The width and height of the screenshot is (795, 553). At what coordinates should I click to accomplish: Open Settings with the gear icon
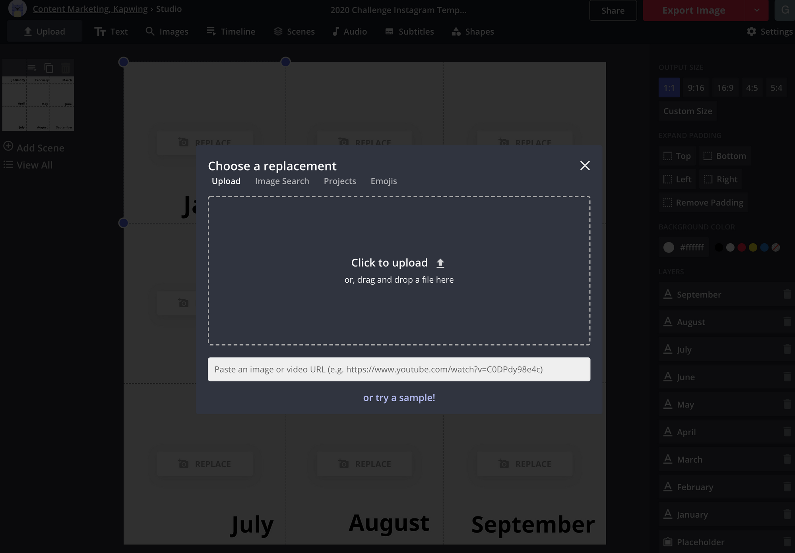point(751,31)
